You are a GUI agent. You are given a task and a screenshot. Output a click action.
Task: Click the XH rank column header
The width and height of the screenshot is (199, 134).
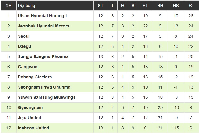[x=8, y=6]
